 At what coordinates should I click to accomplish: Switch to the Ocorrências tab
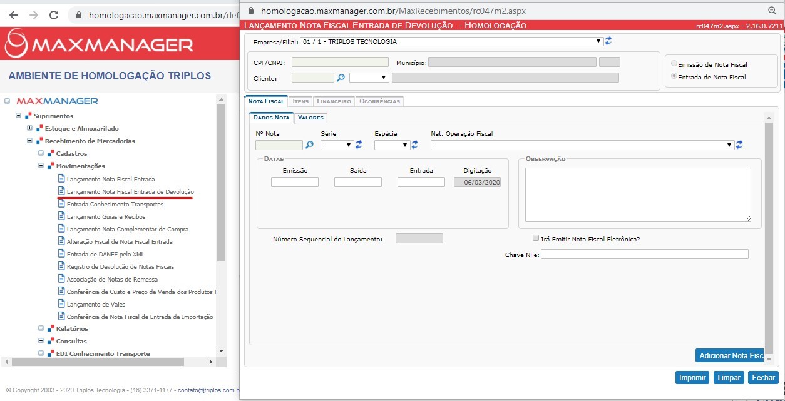379,101
